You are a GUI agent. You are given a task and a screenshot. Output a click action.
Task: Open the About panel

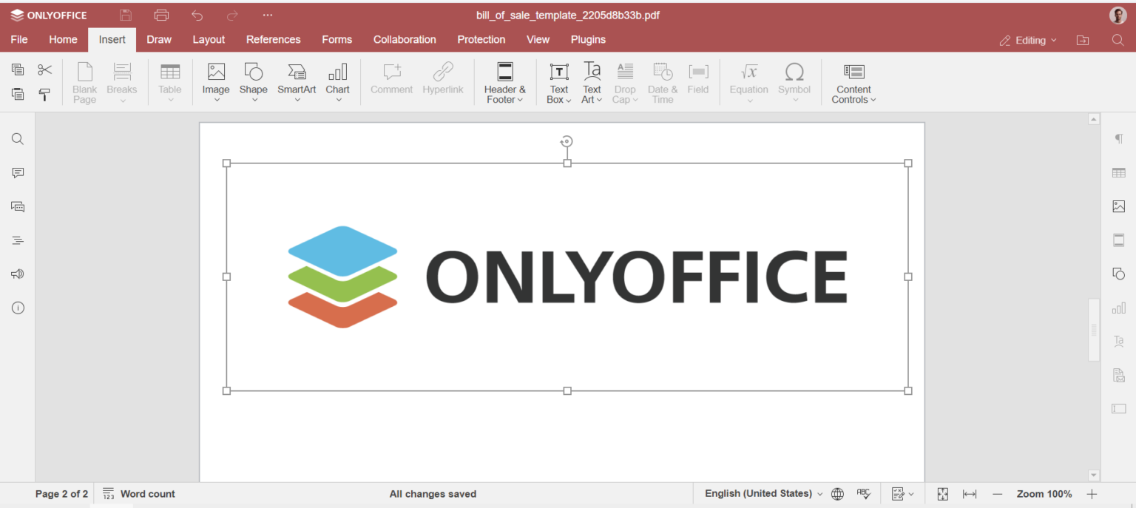tap(17, 308)
